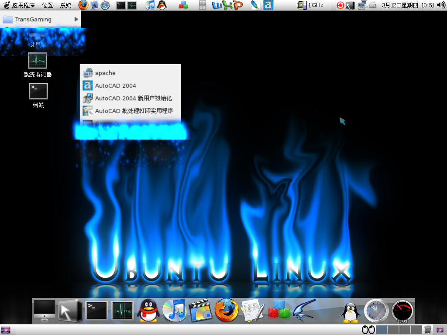
Task: Switch to the first workspace in the switcher
Action: point(382,330)
